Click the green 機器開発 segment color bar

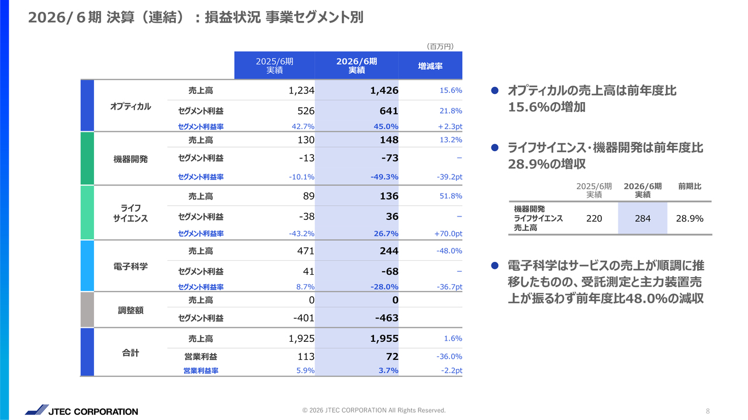(x=87, y=158)
